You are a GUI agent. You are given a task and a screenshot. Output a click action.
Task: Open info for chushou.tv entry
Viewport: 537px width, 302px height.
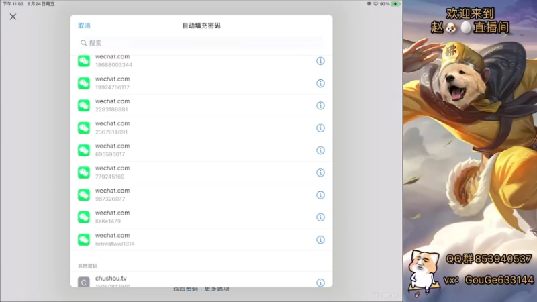320,283
